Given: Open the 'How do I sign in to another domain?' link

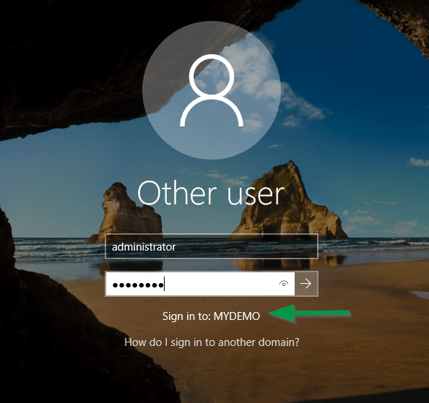Looking at the screenshot, I should [x=212, y=342].
